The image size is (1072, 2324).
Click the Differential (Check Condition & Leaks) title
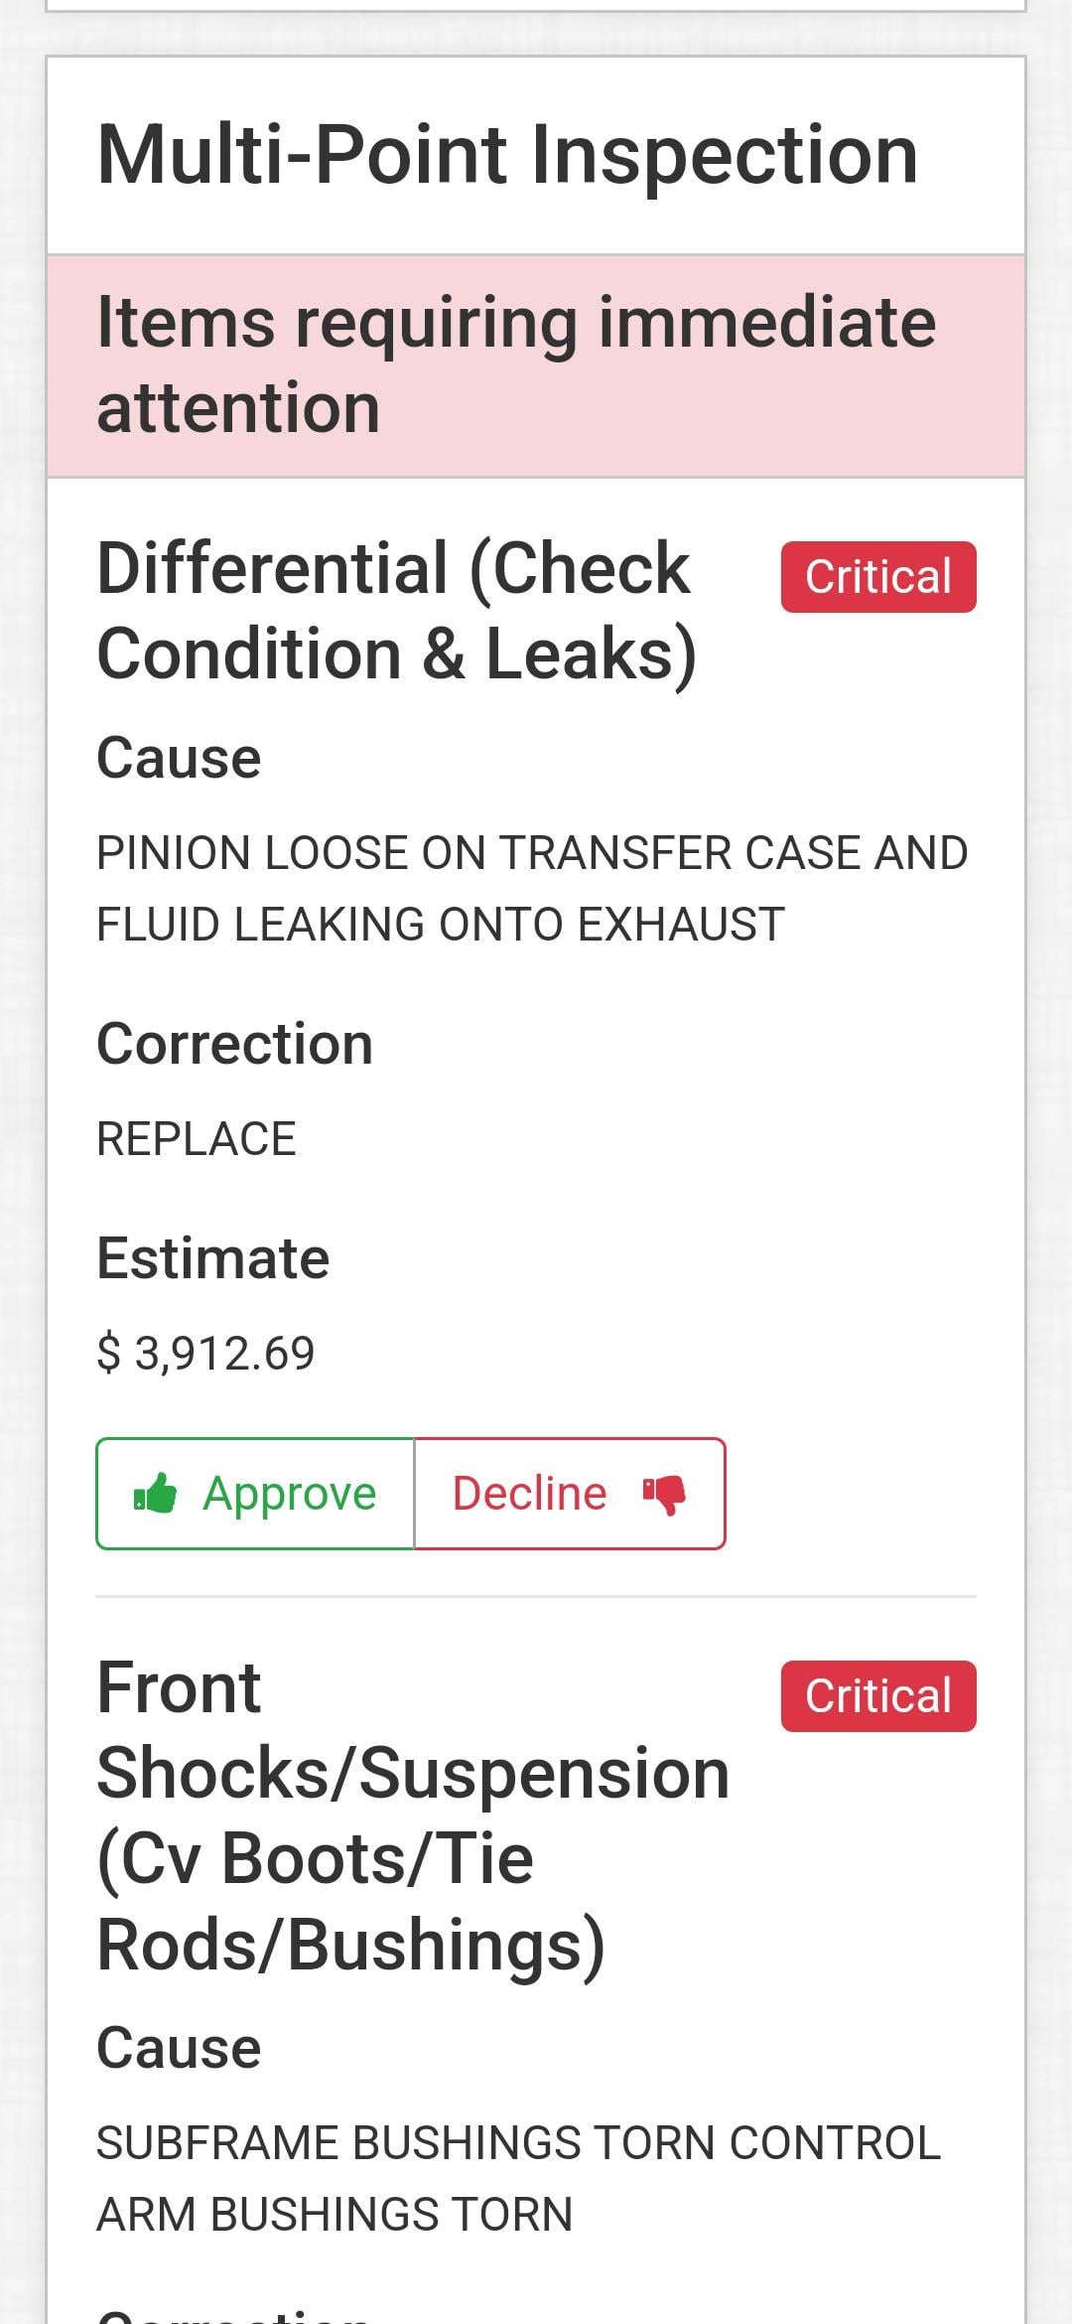(397, 611)
